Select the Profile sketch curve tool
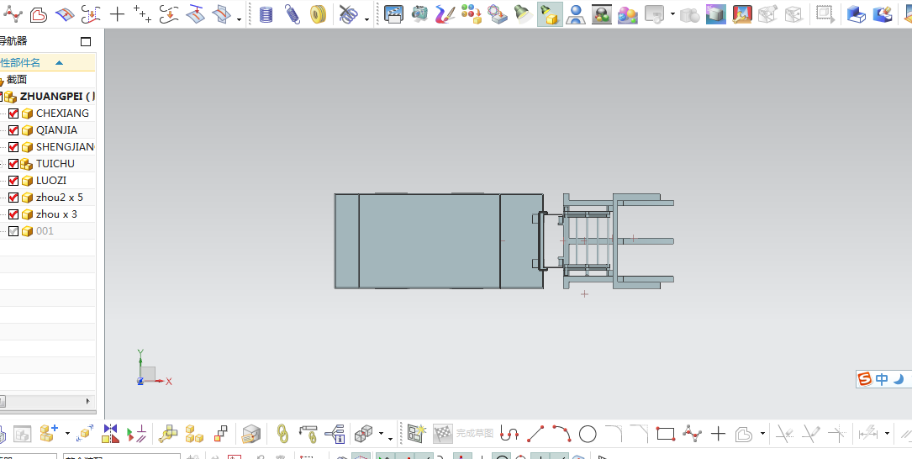 (509, 434)
